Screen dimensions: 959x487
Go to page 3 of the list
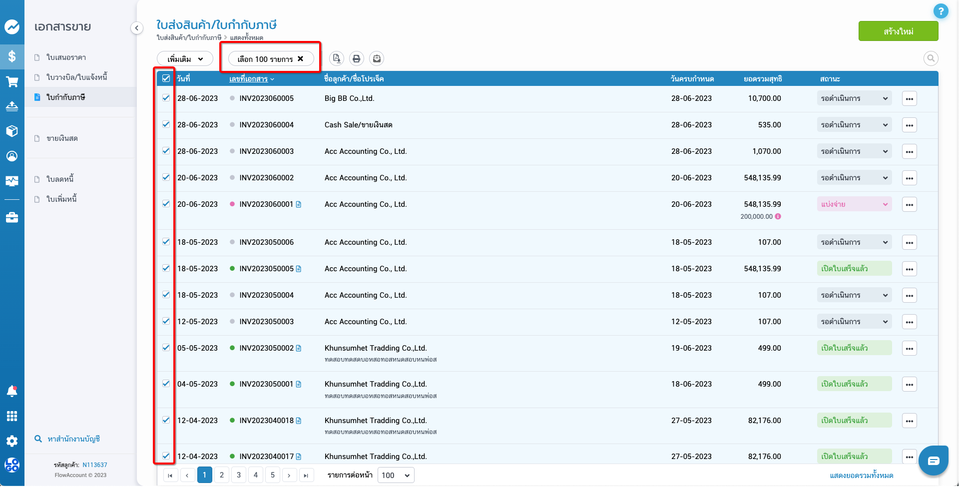click(x=238, y=475)
